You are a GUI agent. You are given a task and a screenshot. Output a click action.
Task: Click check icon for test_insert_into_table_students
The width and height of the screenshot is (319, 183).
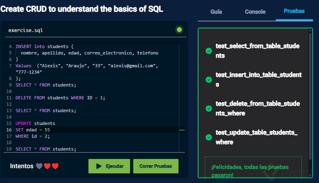coord(209,80)
